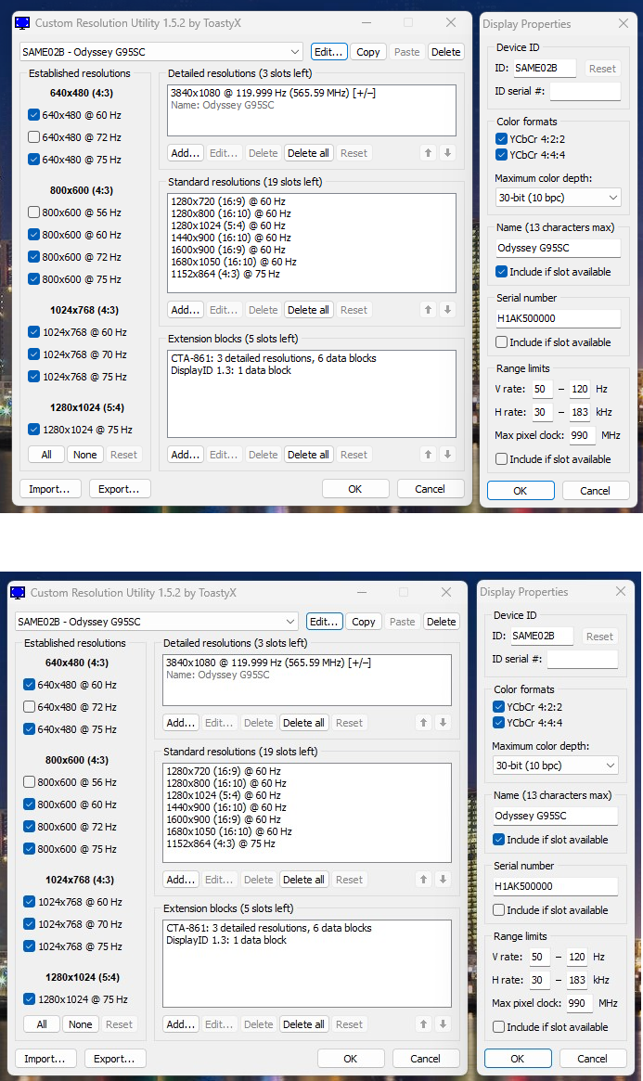The image size is (643, 1081).
Task: Close the lower Display Properties dialog
Action: (620, 592)
